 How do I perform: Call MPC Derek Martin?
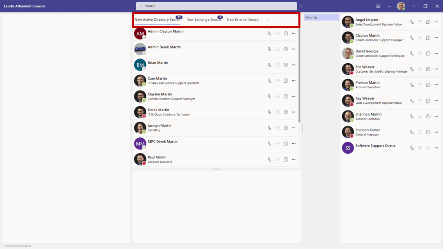pos(270,144)
